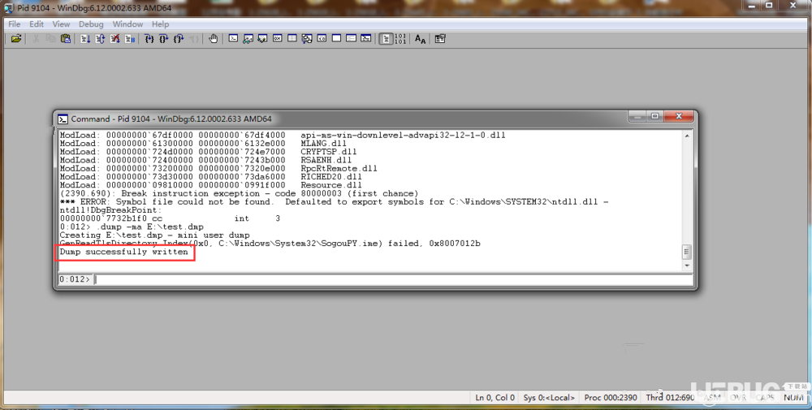Click the ModLoad RpcRtRemote.dll line
812x410 pixels.
coord(218,168)
